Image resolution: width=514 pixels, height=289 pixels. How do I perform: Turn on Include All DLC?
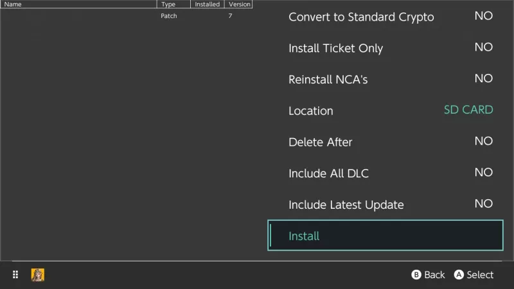[x=385, y=173]
